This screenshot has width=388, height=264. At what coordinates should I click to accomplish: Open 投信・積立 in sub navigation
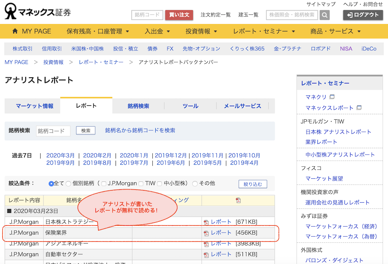click(x=125, y=48)
